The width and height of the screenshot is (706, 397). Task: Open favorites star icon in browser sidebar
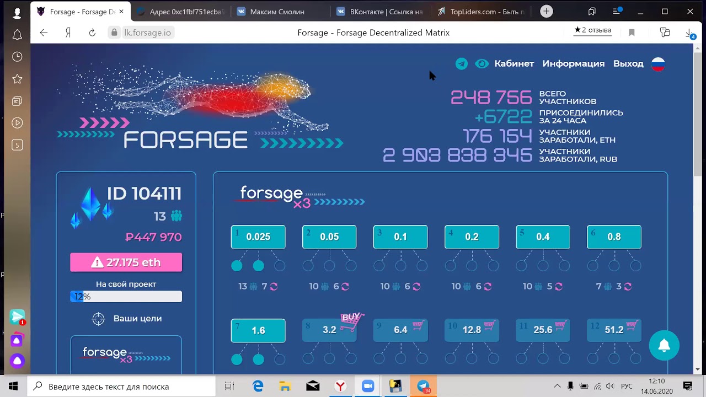(x=17, y=79)
